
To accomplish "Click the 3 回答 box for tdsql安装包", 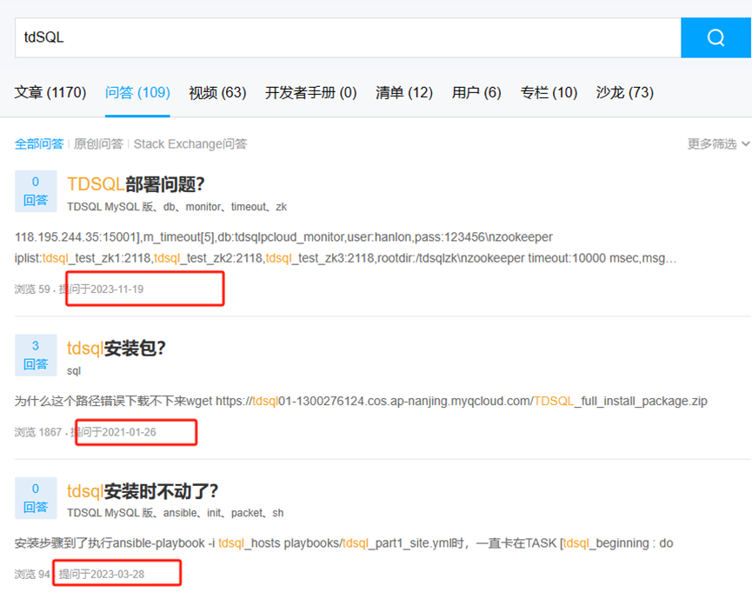I will pos(36,355).
